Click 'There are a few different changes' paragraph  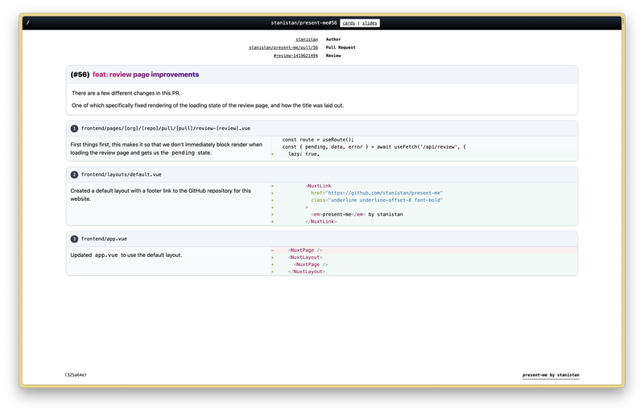click(x=126, y=93)
